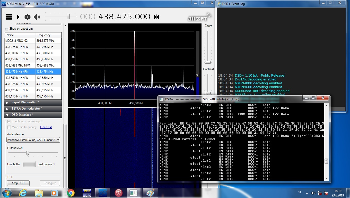Enable Show on spectrum checkbox
Image resolution: width=350 pixels, height=198 pixels.
tap(7, 29)
